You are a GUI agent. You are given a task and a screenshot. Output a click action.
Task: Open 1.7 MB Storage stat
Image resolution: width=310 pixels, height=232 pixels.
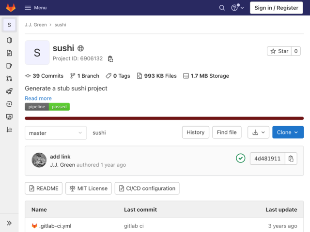coord(206,76)
